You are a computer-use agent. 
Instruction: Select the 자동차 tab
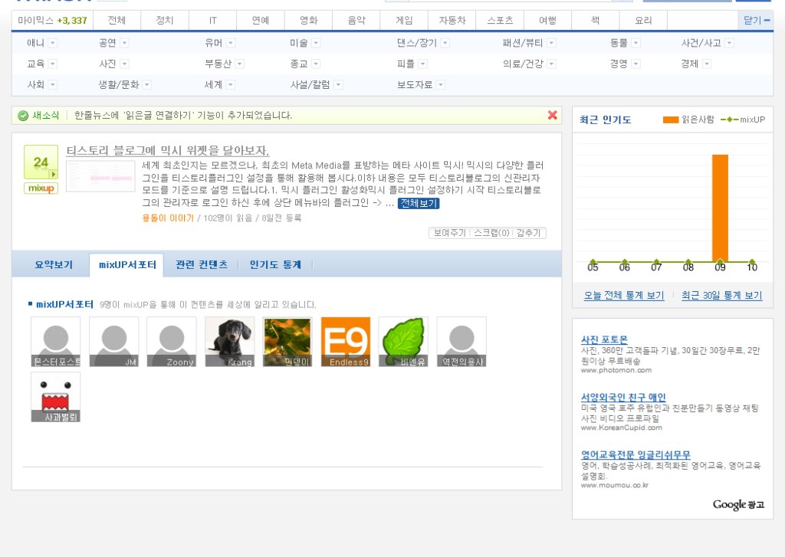452,21
